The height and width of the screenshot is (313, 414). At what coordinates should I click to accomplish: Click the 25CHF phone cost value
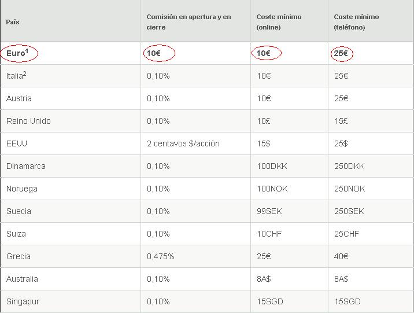coord(346,234)
